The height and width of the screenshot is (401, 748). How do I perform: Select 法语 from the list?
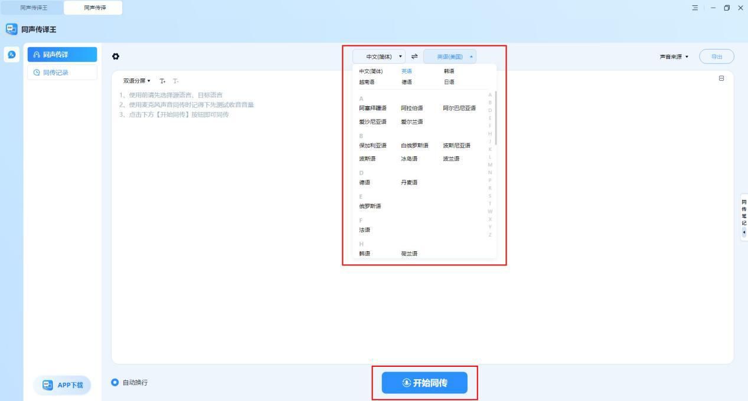364,230
